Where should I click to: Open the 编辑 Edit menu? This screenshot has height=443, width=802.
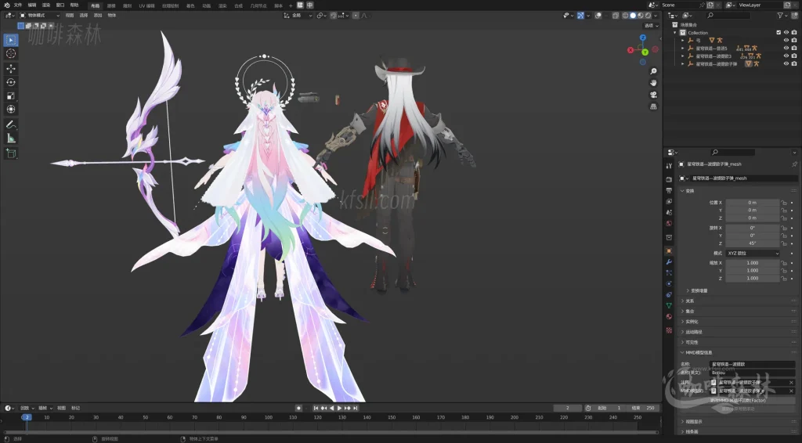pyautogui.click(x=31, y=5)
